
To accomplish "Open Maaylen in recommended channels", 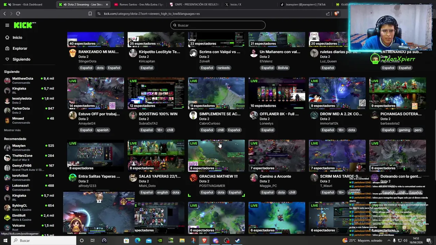I will click(x=29, y=148).
